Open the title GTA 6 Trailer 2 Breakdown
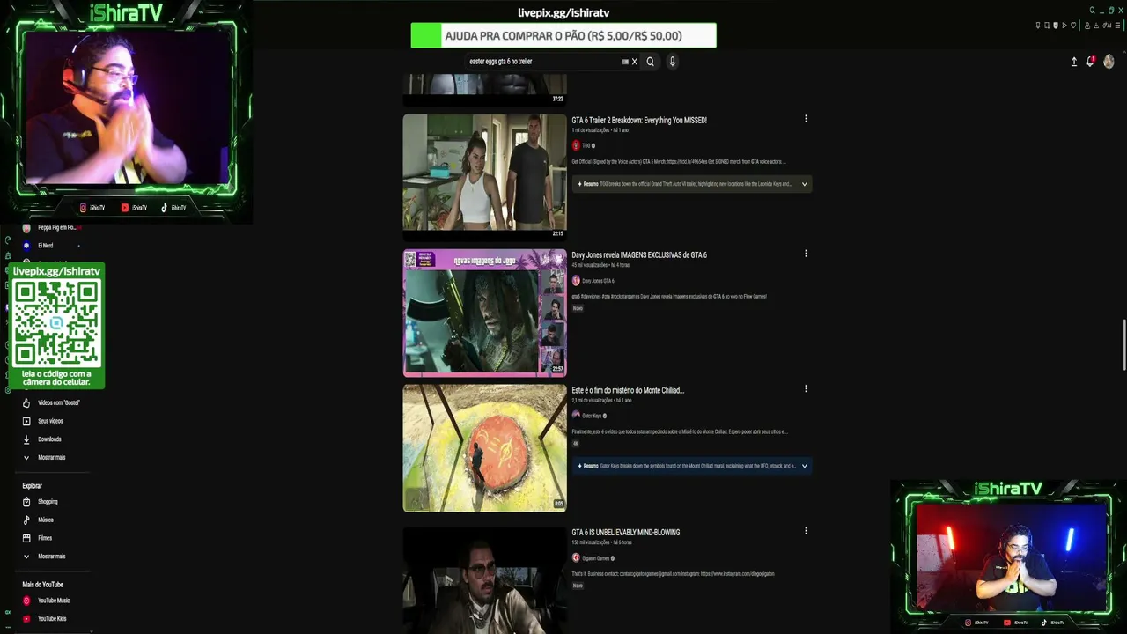Screen dimensions: 1127x634 click(x=639, y=120)
